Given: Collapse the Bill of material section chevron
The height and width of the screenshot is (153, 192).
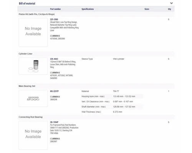Looking at the screenshot, I should tap(171, 3).
